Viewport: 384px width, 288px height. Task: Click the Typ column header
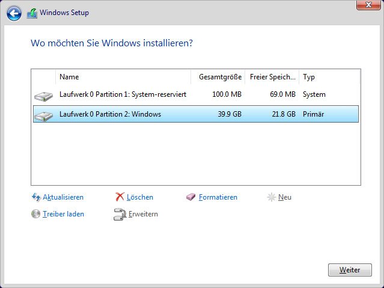(329, 77)
